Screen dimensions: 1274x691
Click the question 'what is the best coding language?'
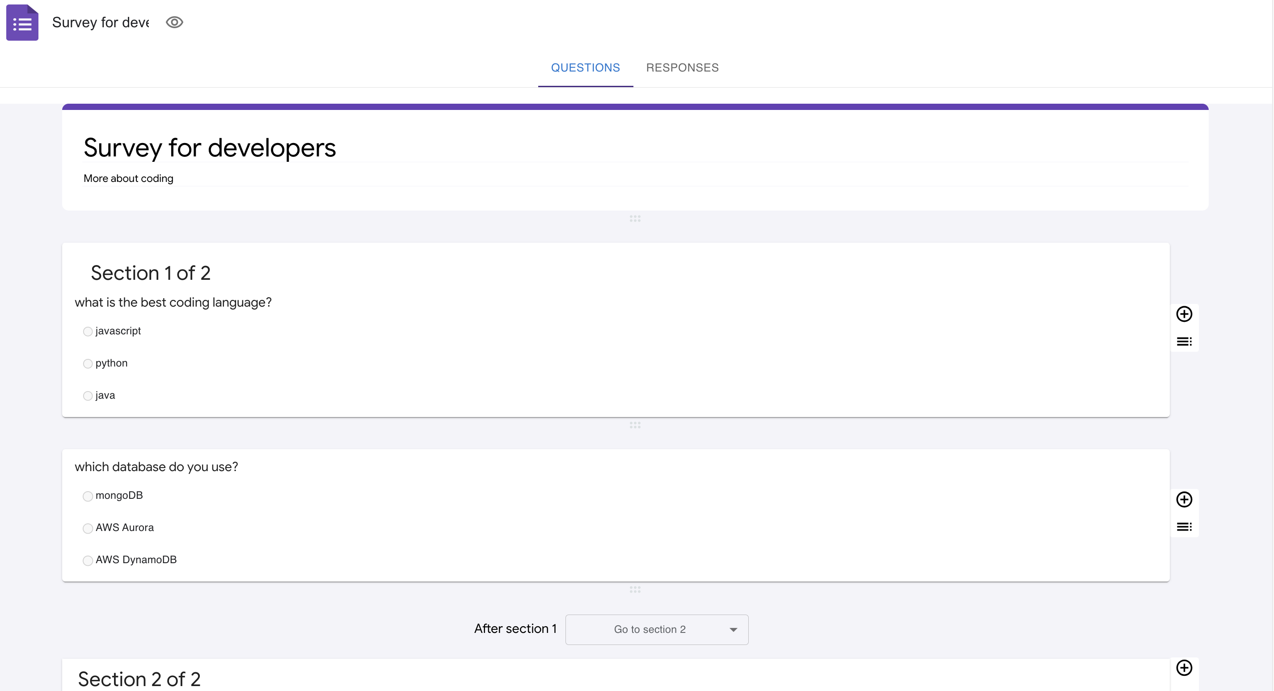pos(173,302)
